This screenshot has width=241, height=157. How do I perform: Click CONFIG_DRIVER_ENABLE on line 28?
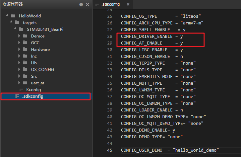146,36
